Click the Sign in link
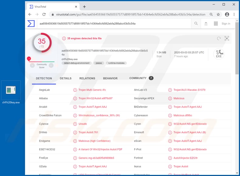The width and height of the screenshot is (240, 176). [x=226, y=23]
